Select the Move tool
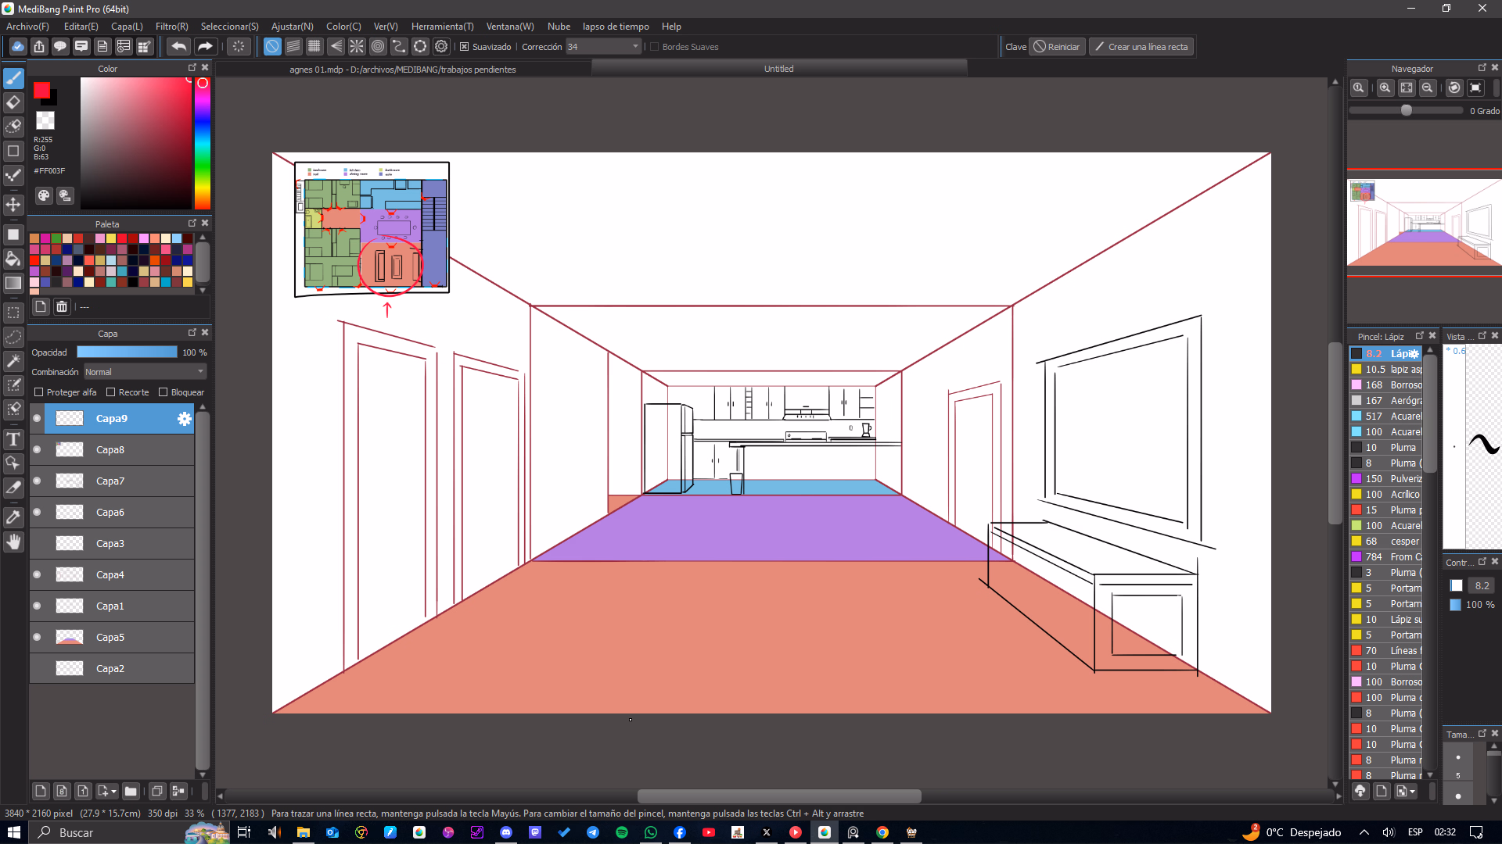This screenshot has height=844, width=1502. 13,205
